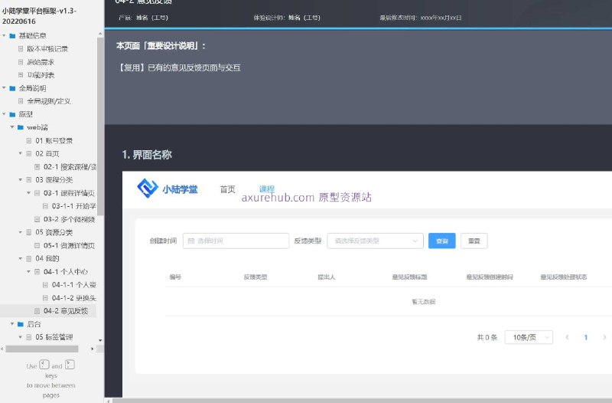Collapse the 03-1 课程详情页 tree arrow

(28, 193)
